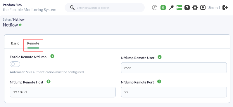Select the Remote tab
Viewport: 233px width, 107px height.
[x=33, y=43]
